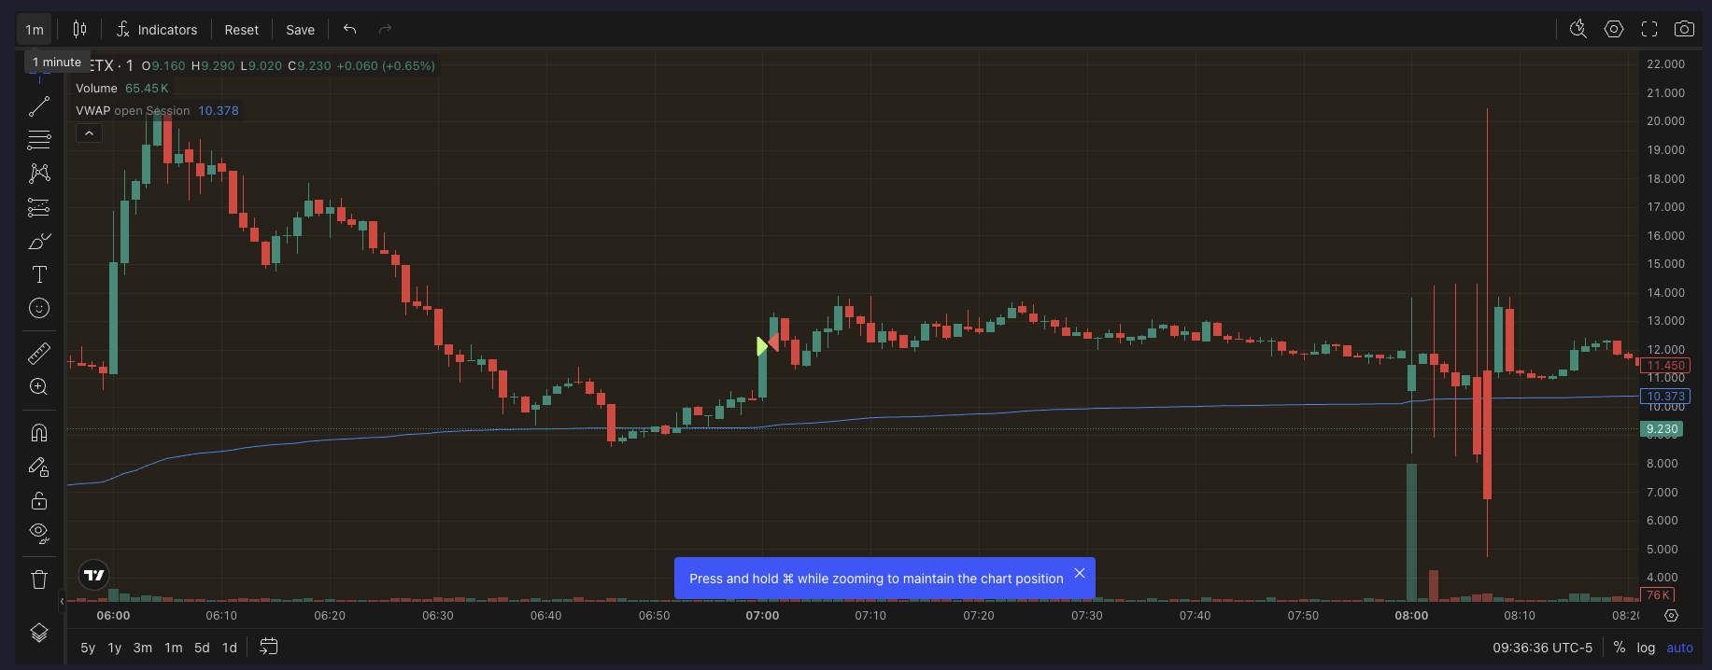The height and width of the screenshot is (670, 1712).
Task: Select the trend line drawing tool
Action: pyautogui.click(x=39, y=107)
